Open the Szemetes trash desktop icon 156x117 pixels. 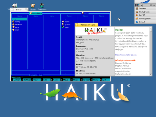42,6
